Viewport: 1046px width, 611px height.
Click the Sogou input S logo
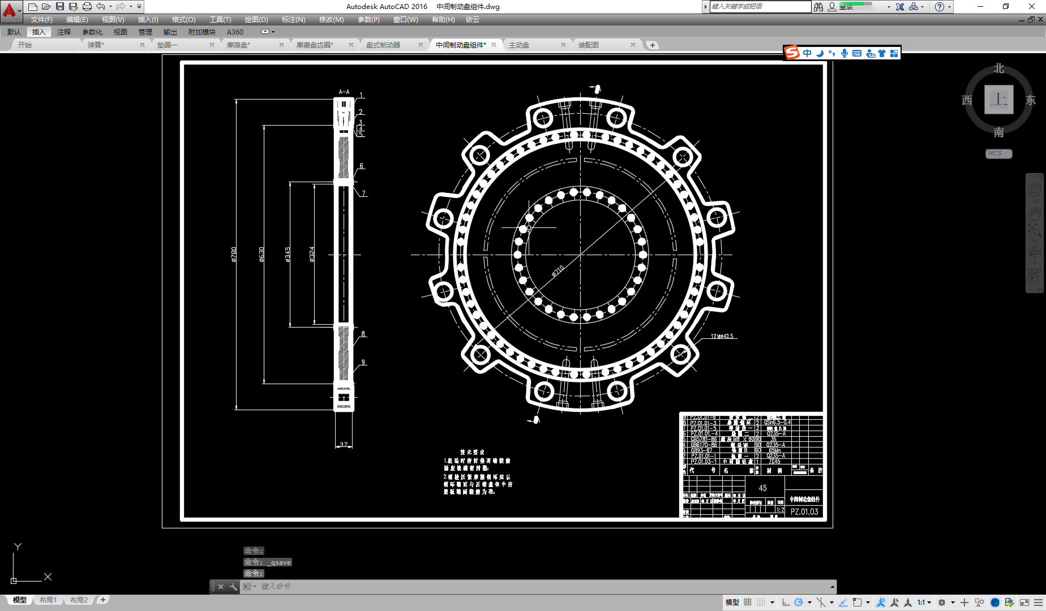point(792,53)
